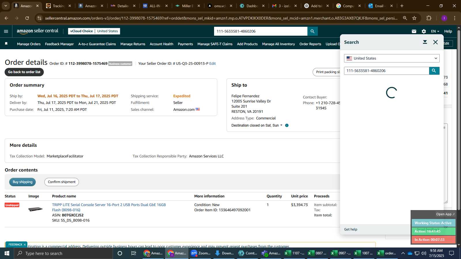Open Windows Start menu
The width and height of the screenshot is (461, 259).
click(7, 253)
